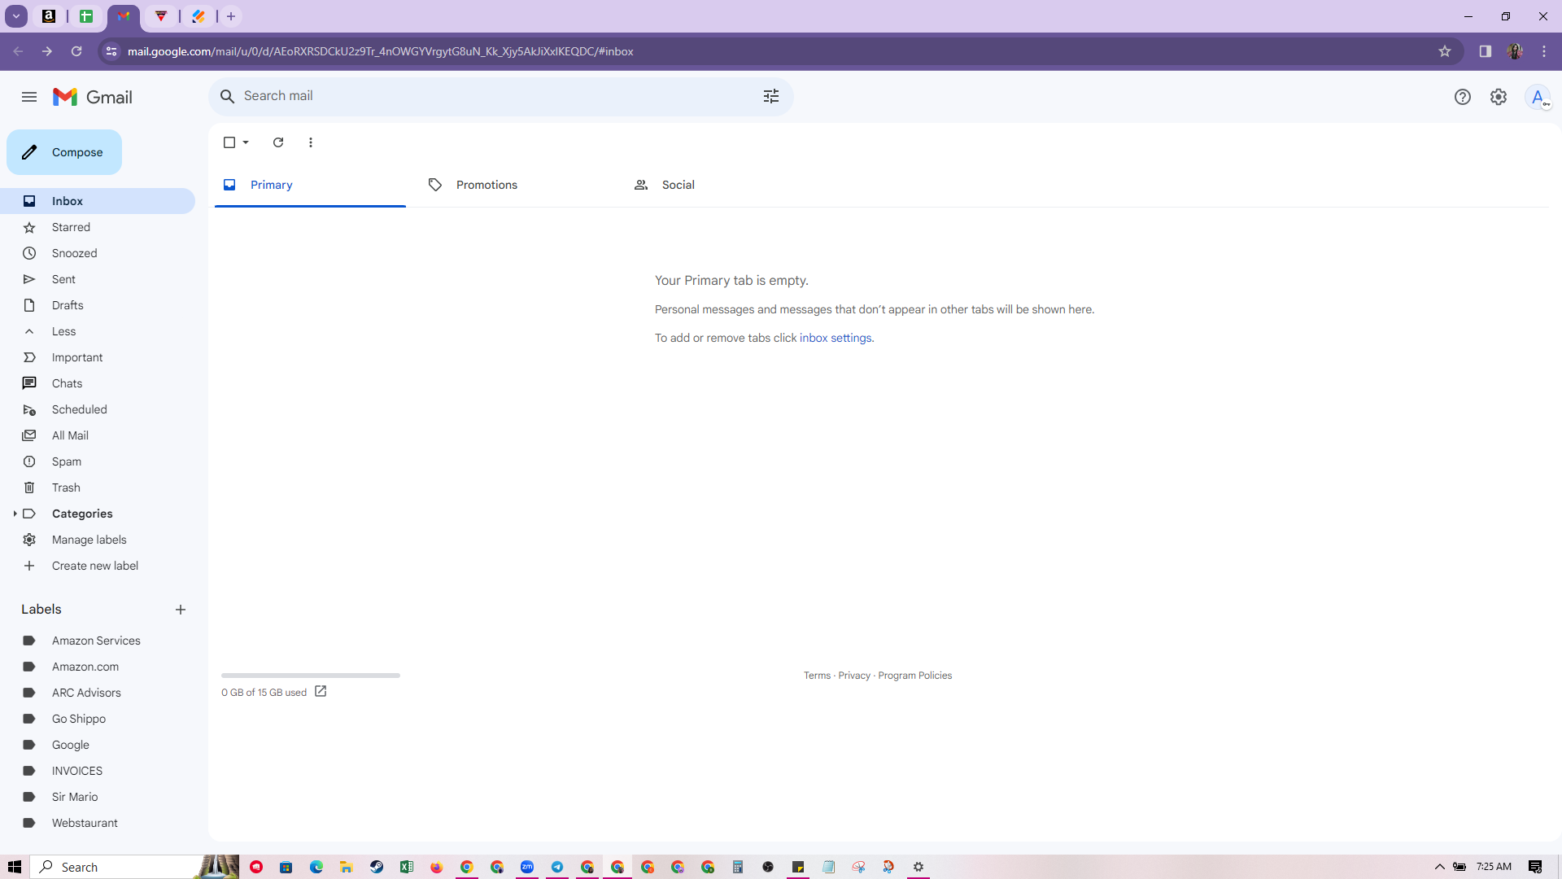Image resolution: width=1562 pixels, height=879 pixels.
Task: Open the Terms link
Action: pos(817,676)
